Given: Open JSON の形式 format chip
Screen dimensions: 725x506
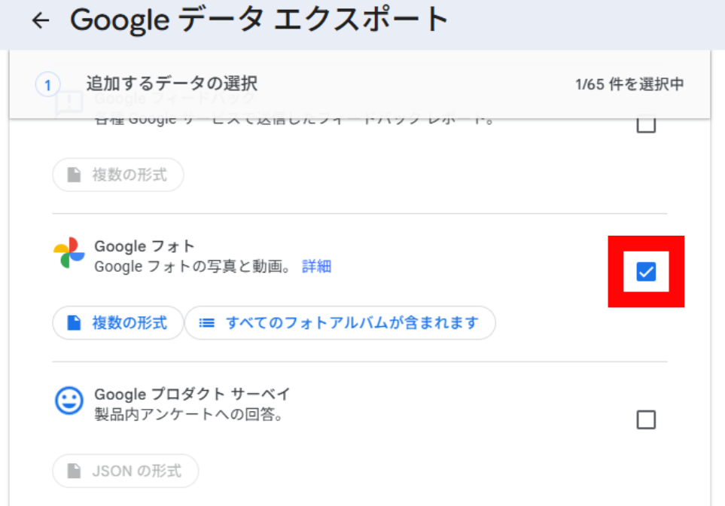Looking at the screenshot, I should (x=126, y=471).
